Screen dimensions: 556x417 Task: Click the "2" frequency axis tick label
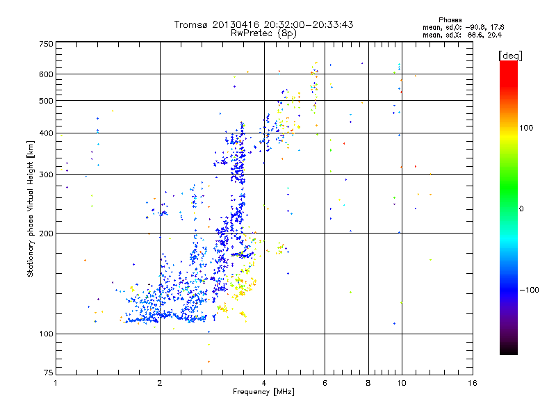[x=160, y=383]
